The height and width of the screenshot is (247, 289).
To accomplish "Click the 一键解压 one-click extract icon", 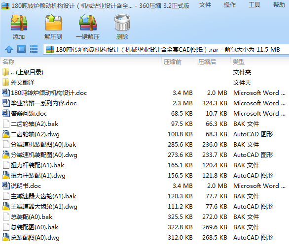I will (88, 23).
